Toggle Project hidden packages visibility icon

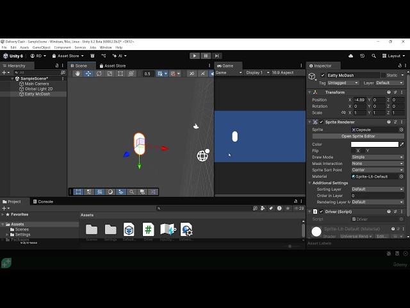(299, 208)
